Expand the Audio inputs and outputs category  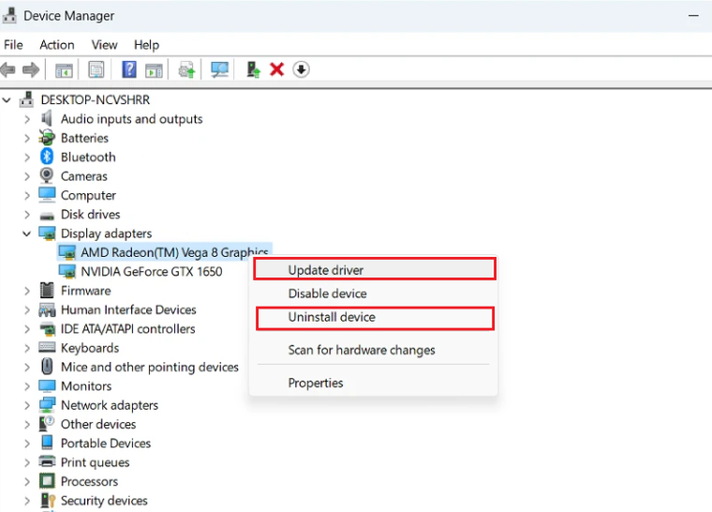26,119
